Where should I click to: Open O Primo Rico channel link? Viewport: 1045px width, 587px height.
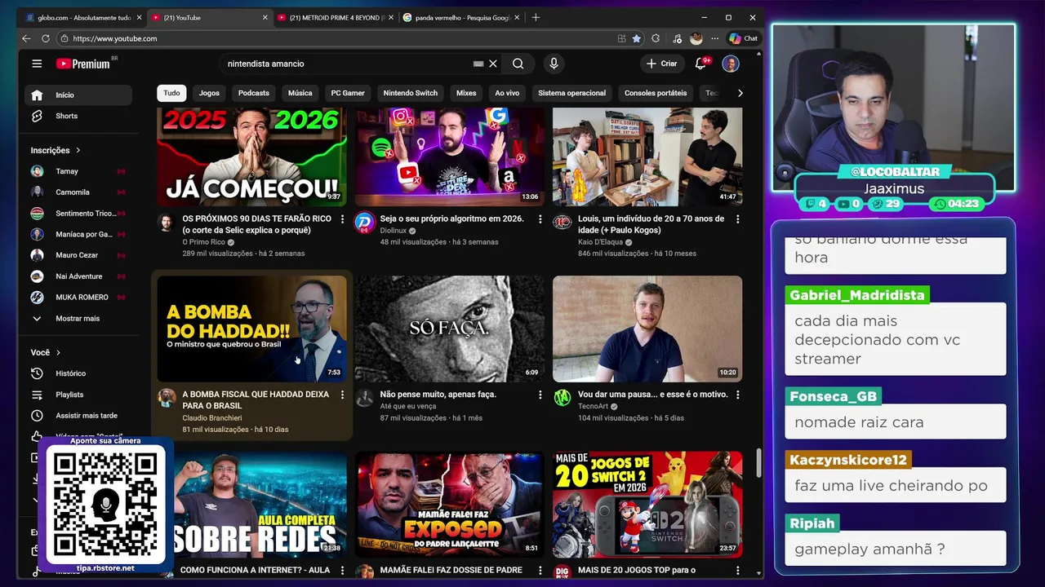pyautogui.click(x=203, y=242)
